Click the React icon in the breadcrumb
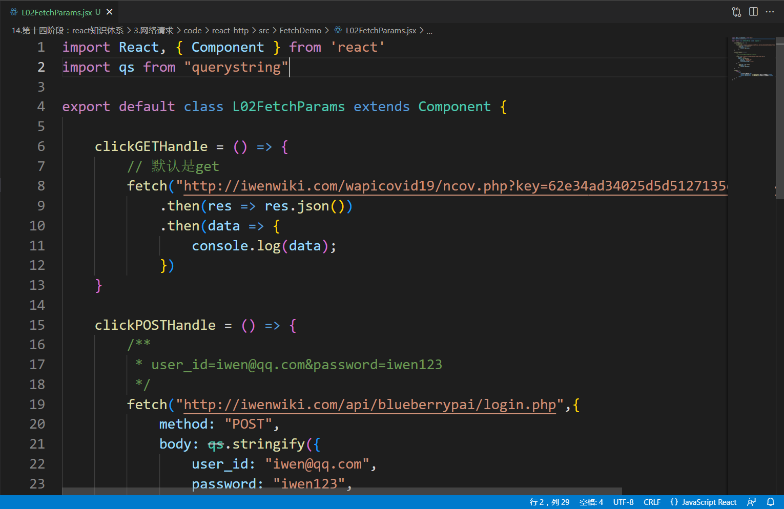This screenshot has height=509, width=784. 338,30
